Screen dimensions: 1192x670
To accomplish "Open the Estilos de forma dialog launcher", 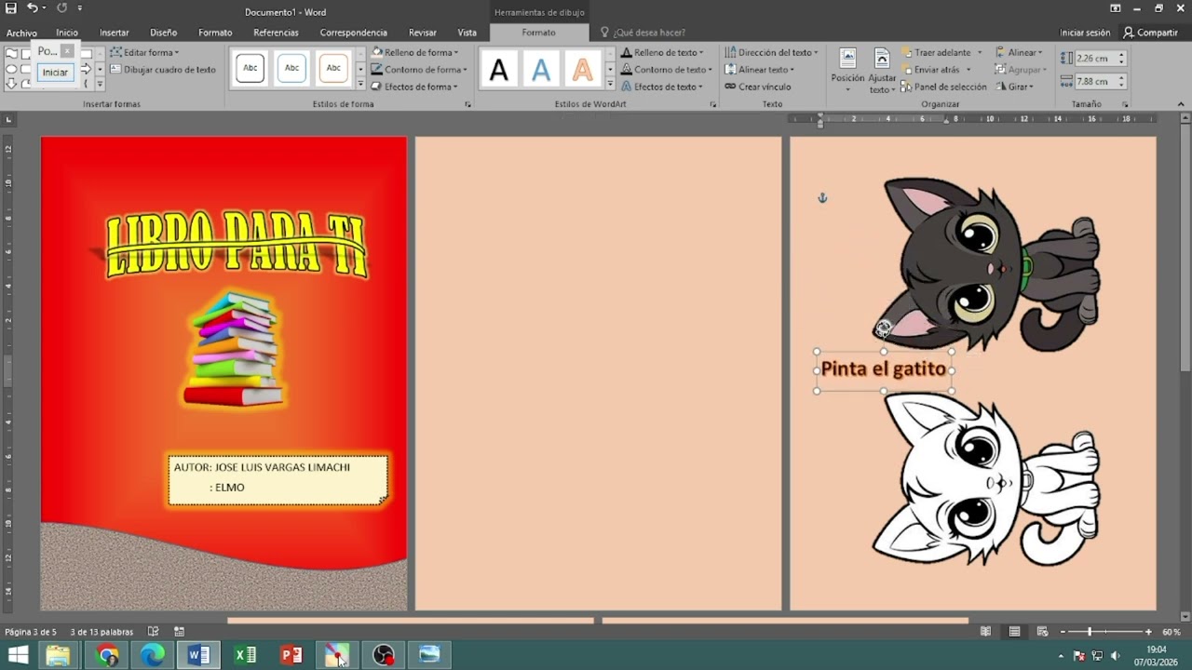I will point(467,104).
